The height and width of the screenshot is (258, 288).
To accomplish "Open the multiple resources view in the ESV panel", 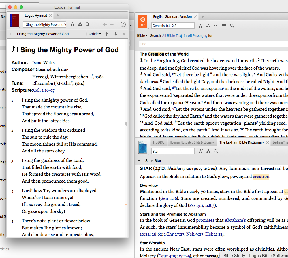I will pyautogui.click(x=224, y=26).
